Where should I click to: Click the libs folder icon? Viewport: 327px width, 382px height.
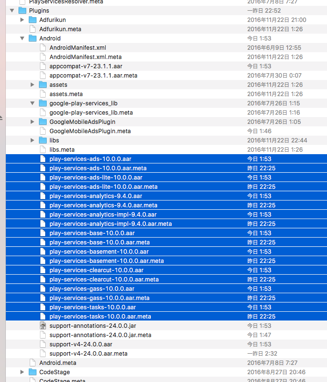43,140
